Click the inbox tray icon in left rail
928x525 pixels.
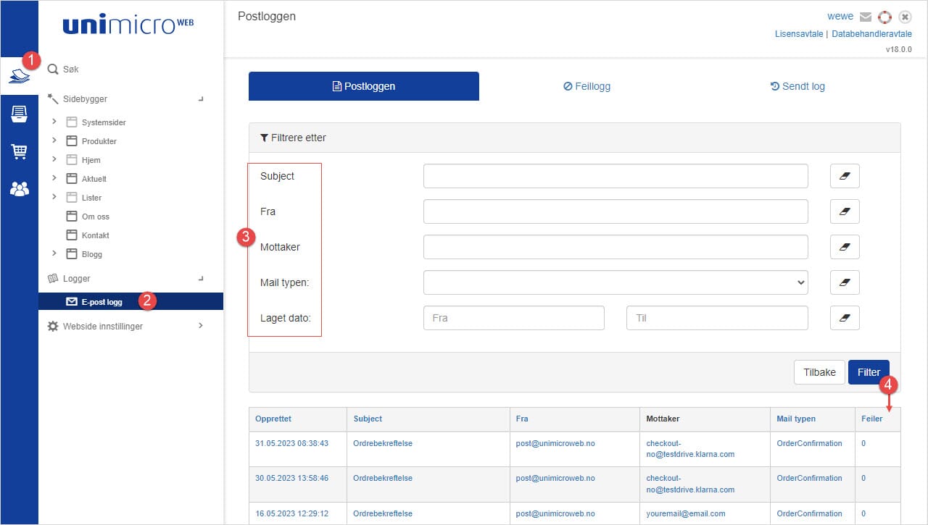19,114
